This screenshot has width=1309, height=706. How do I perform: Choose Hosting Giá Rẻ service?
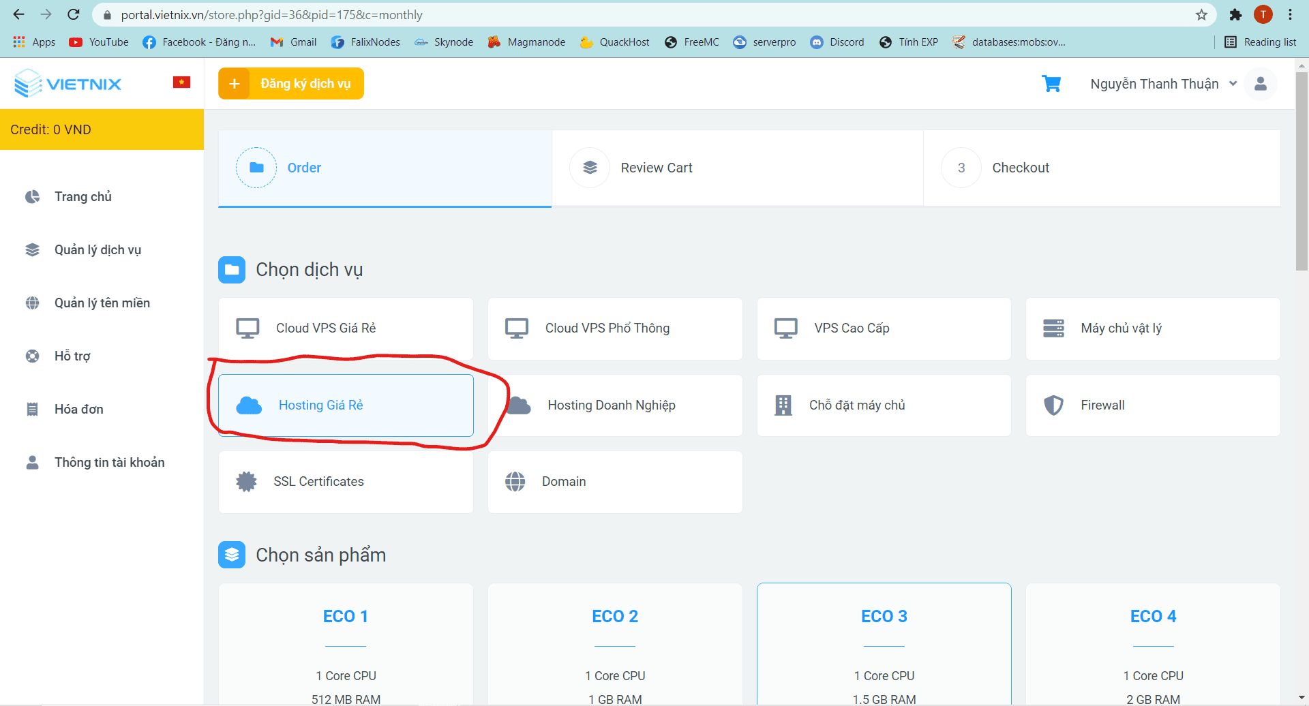coord(346,405)
